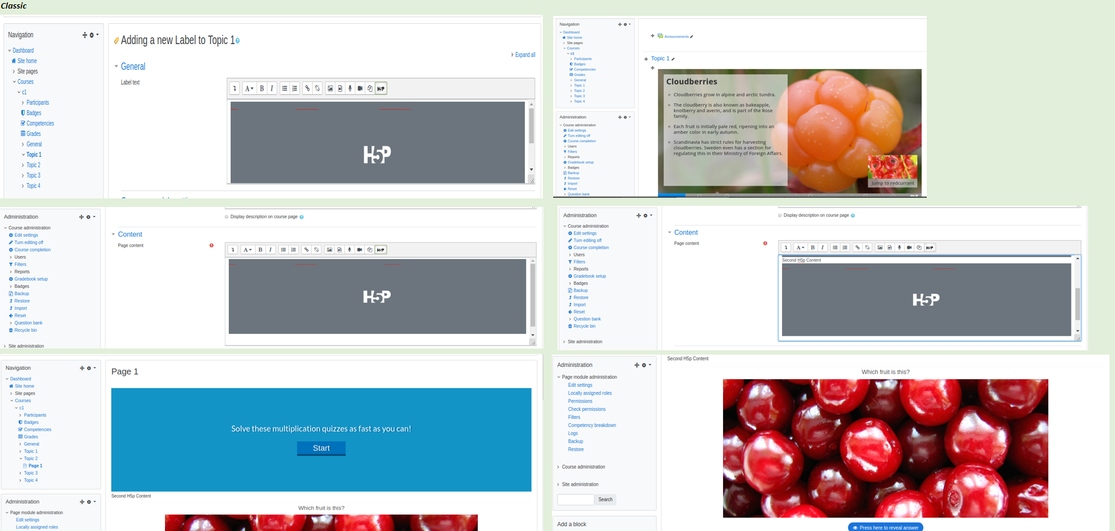The image size is (1115, 531).
Task: Toggle bold in the Label text editor
Action: [262, 89]
